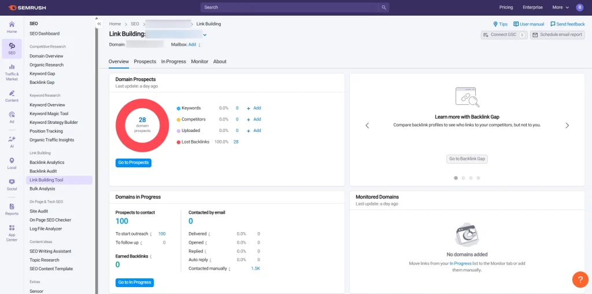Click info icon beside Auto reply

click(x=210, y=260)
